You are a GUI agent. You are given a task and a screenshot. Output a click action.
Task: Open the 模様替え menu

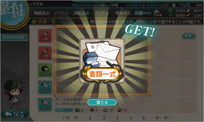pyautogui.click(x=123, y=13)
